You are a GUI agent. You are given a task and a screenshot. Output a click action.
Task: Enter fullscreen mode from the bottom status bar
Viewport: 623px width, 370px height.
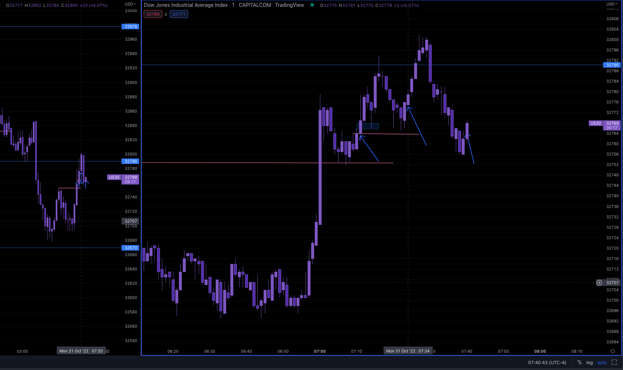(615, 362)
